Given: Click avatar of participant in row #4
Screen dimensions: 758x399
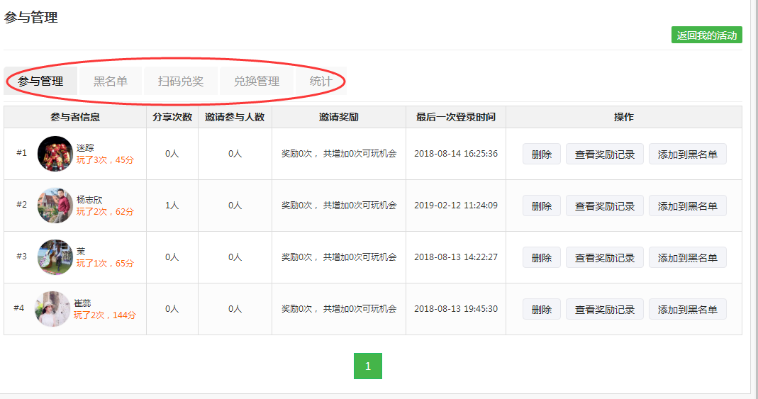Looking at the screenshot, I should (x=53, y=309).
